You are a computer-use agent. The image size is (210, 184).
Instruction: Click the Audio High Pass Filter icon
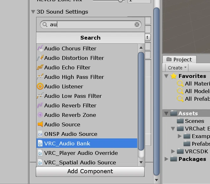coord(40,77)
